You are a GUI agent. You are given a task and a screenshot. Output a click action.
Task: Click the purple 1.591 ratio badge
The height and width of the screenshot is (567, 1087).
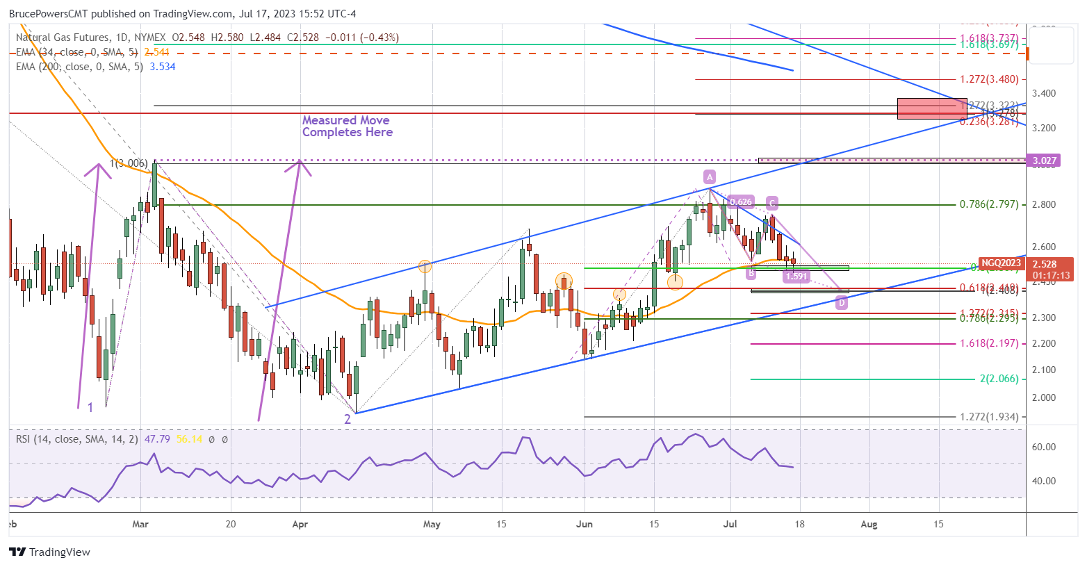tap(796, 276)
